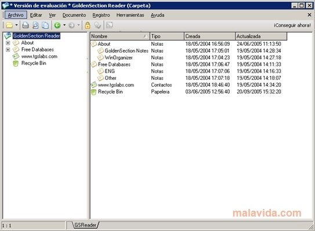Select Free Databases in the tree panel

(37, 50)
